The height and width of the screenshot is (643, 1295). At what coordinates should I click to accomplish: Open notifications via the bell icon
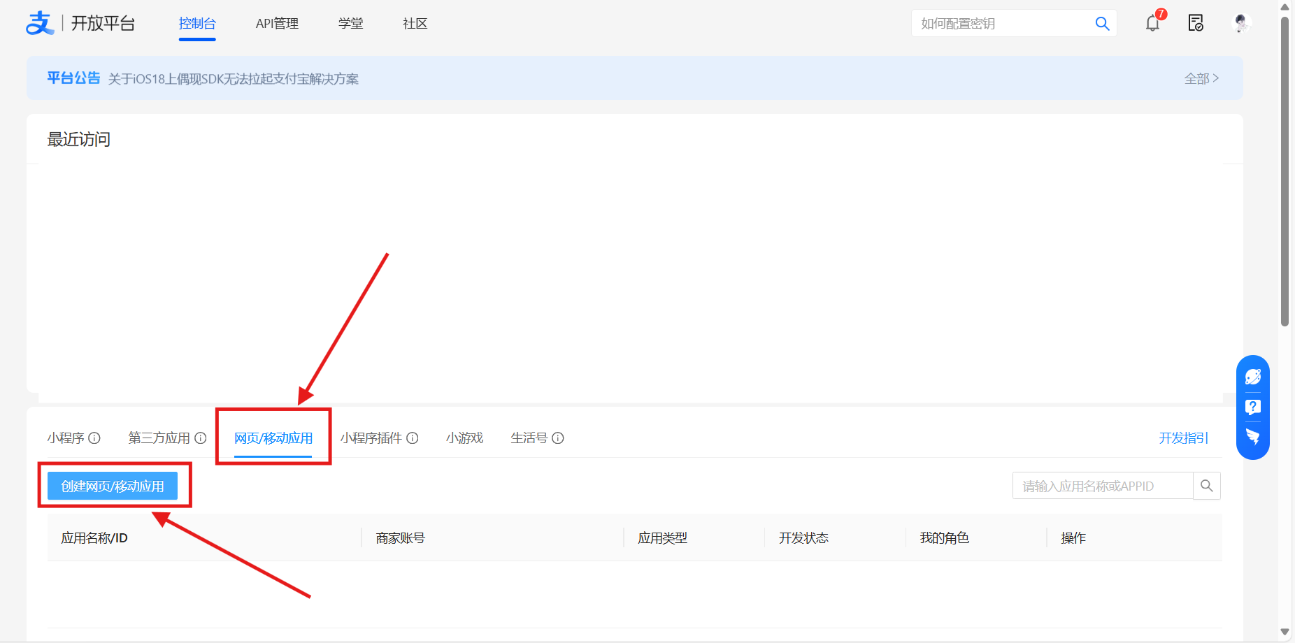1152,23
